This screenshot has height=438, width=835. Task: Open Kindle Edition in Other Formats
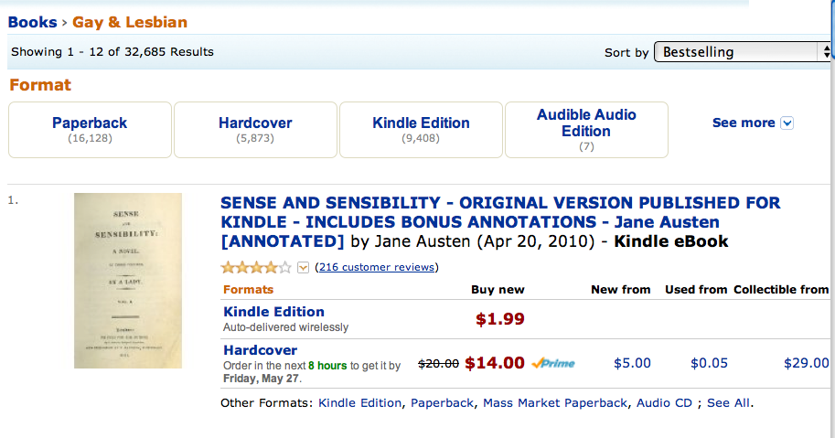pyautogui.click(x=360, y=403)
